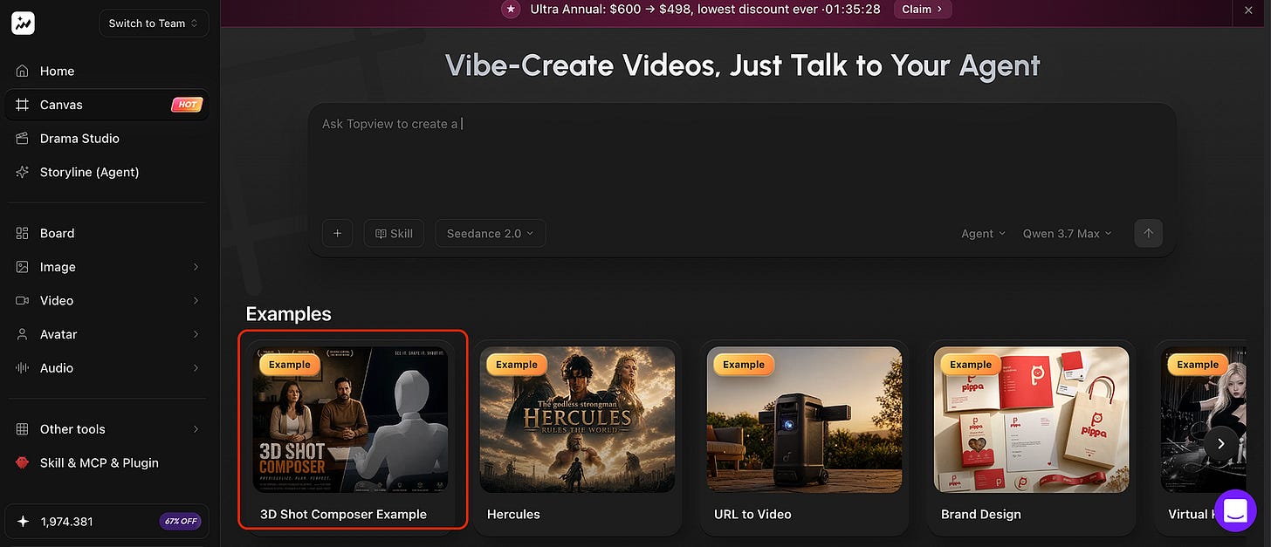Click the Canvas grid icon
Viewport: 1271px width, 547px height.
point(23,105)
